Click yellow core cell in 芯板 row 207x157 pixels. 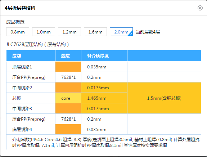pyautogui.click(x=68, y=98)
